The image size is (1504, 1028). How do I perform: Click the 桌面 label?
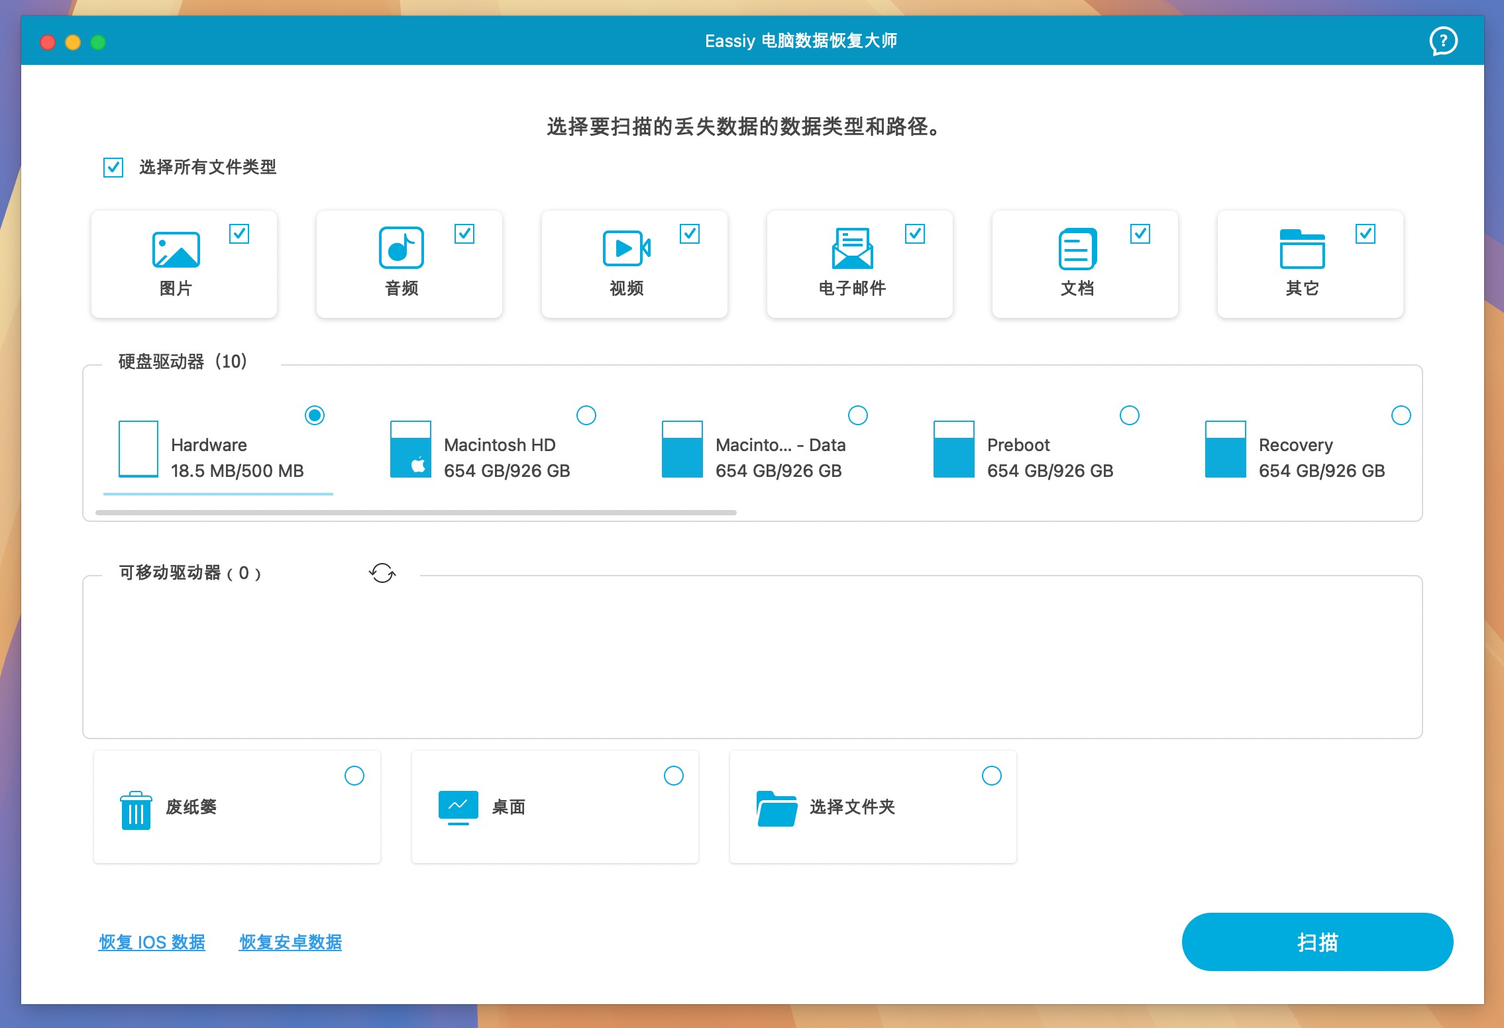coord(509,807)
